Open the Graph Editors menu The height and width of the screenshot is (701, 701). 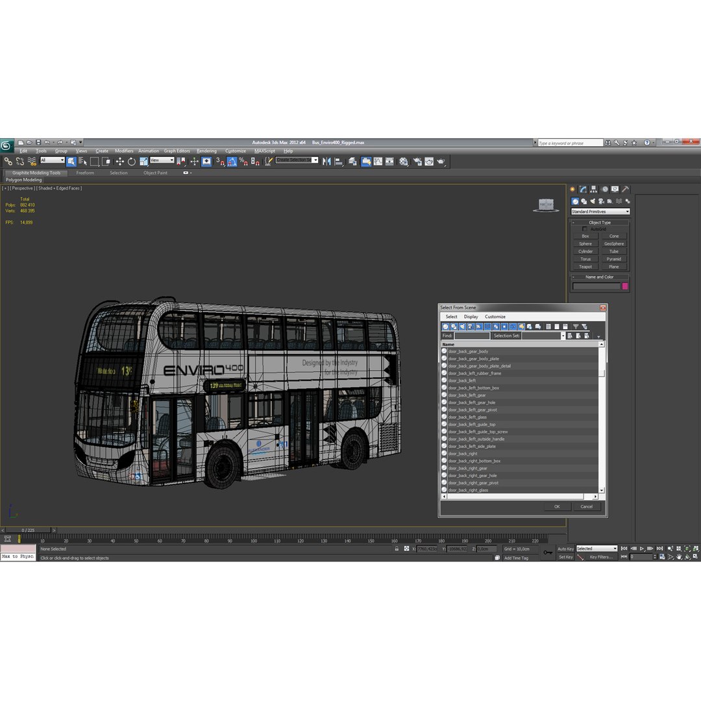tap(177, 151)
